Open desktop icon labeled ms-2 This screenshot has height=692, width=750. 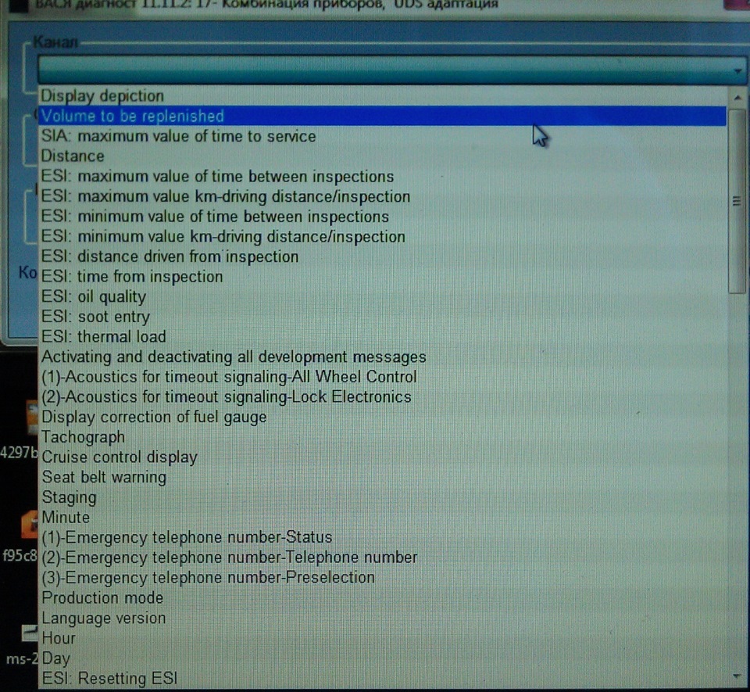[x=30, y=633]
